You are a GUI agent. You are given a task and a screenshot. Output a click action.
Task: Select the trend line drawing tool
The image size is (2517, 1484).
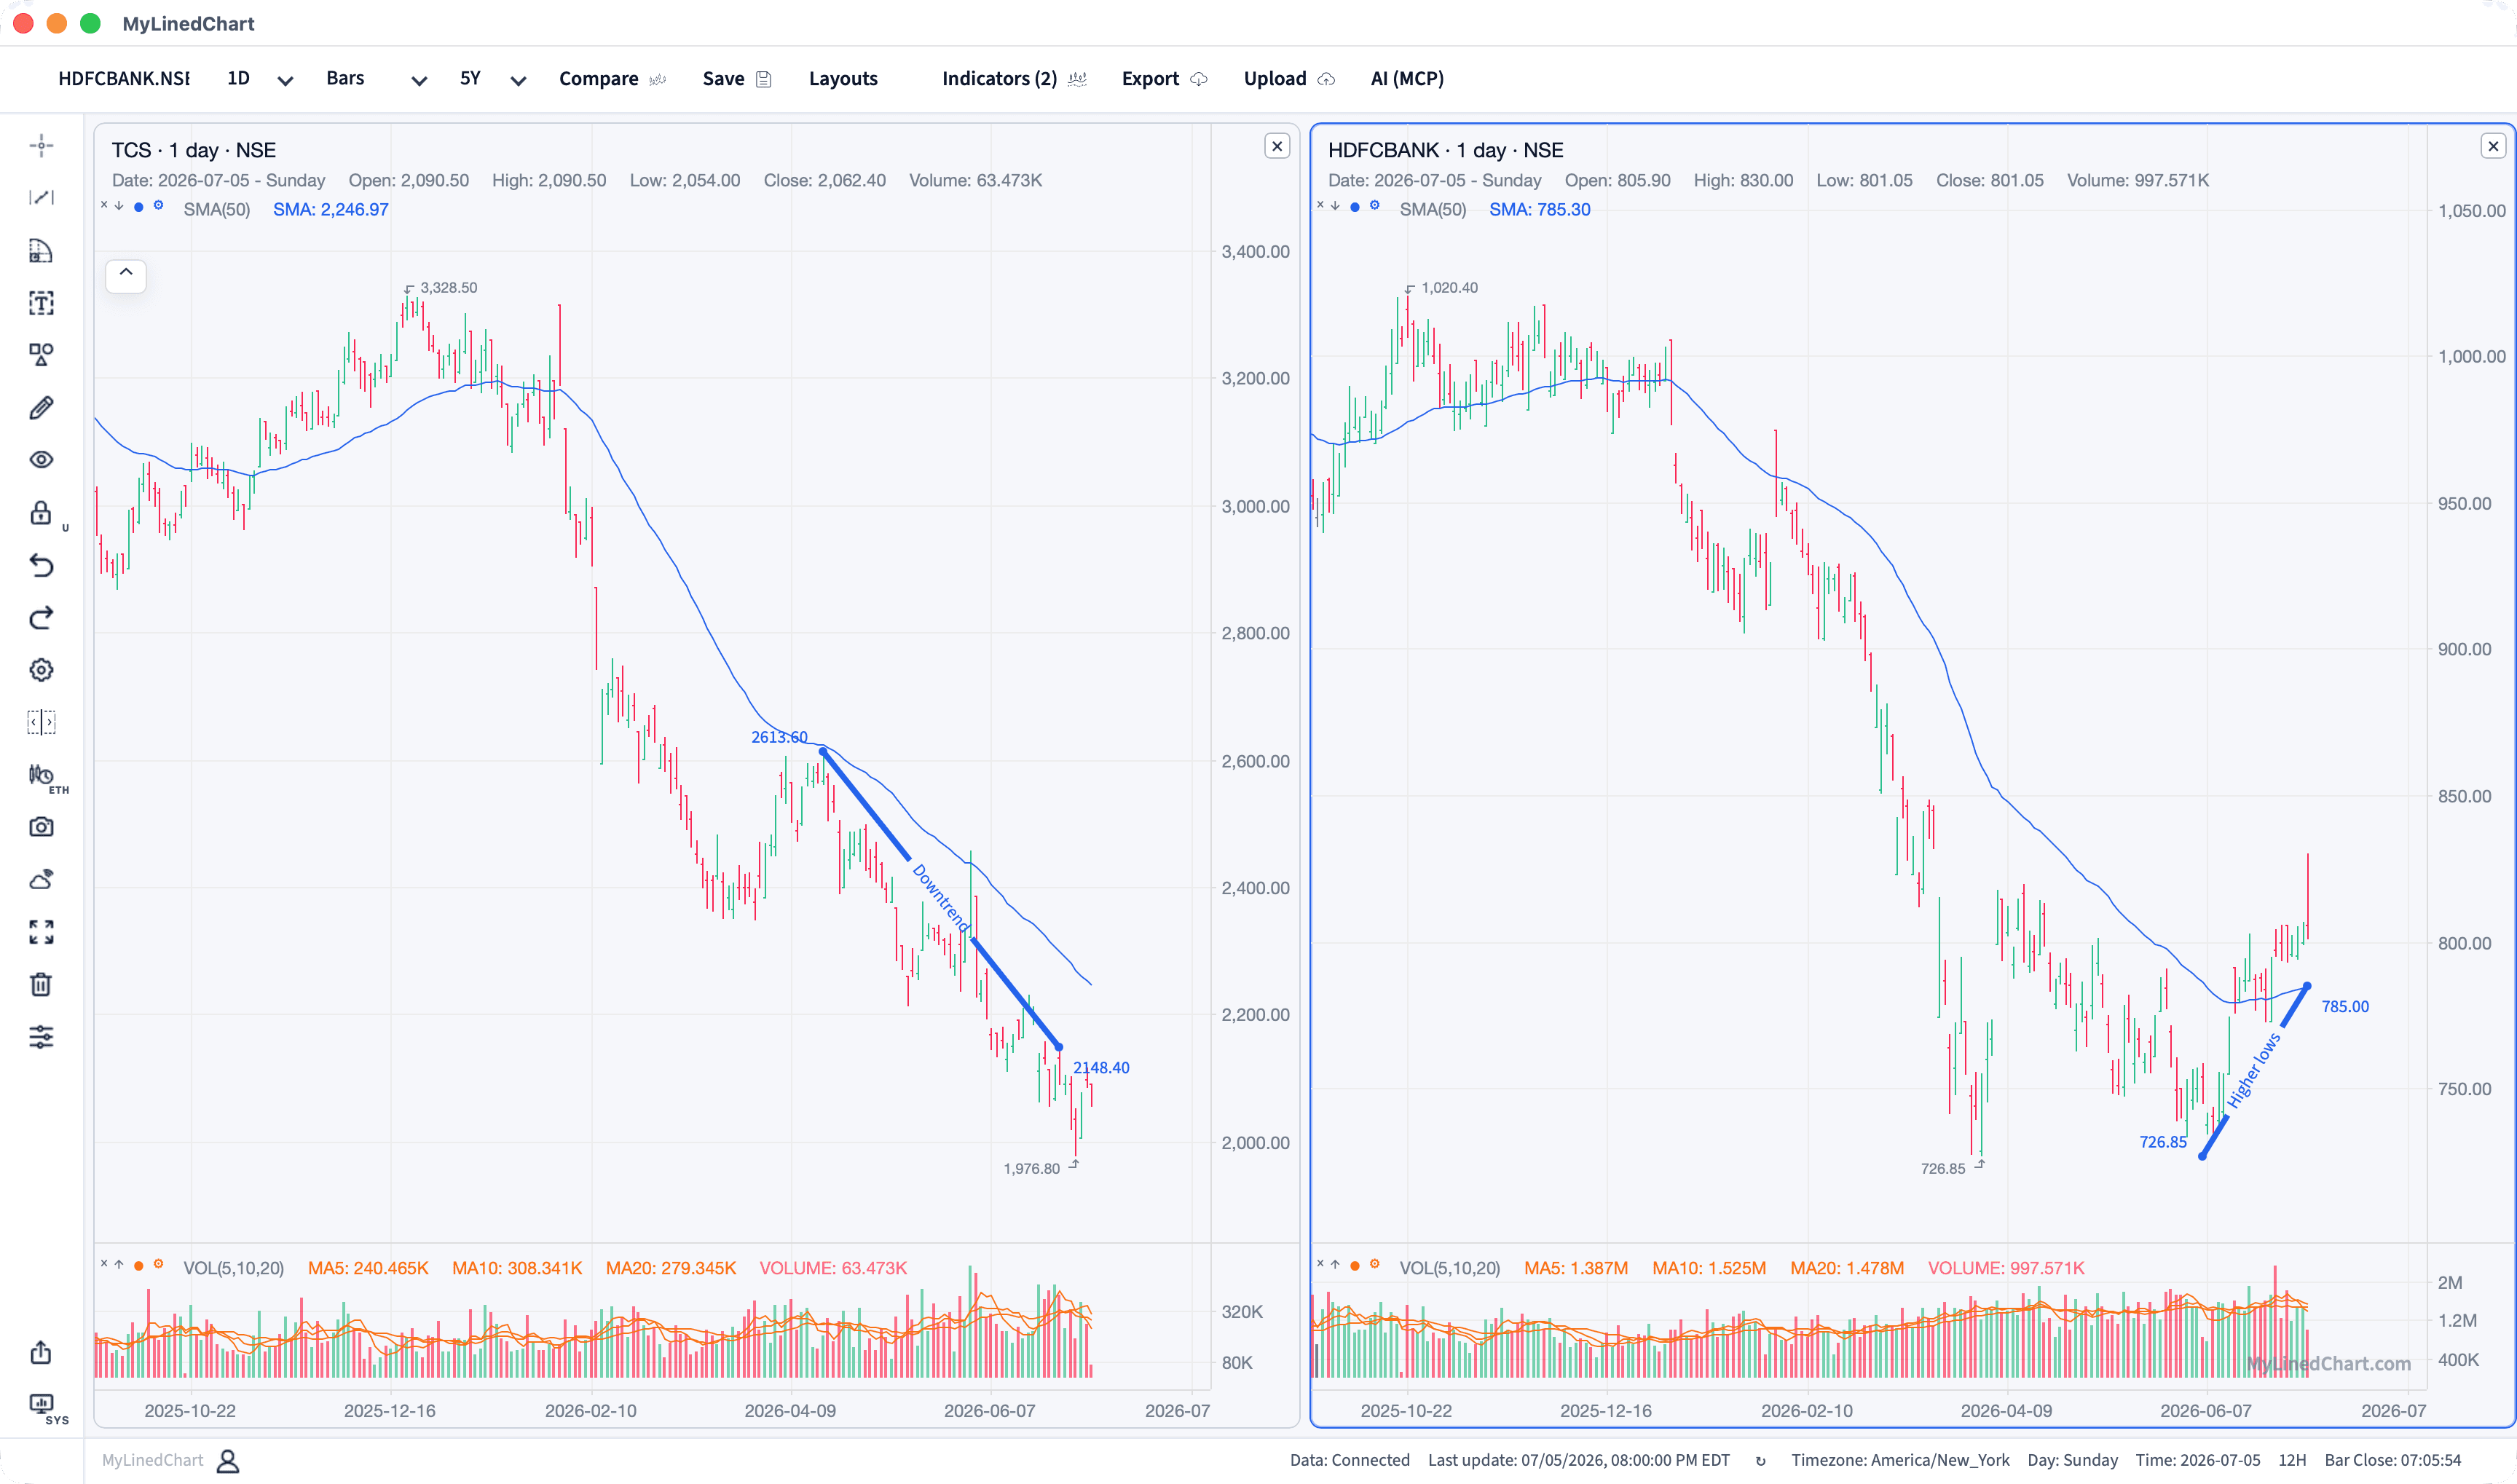41,197
